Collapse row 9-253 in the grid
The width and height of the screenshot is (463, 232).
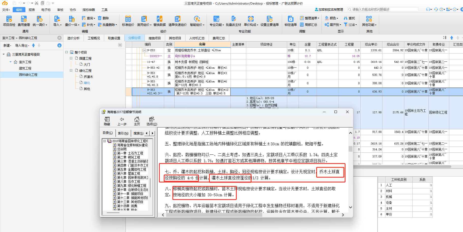point(144,50)
